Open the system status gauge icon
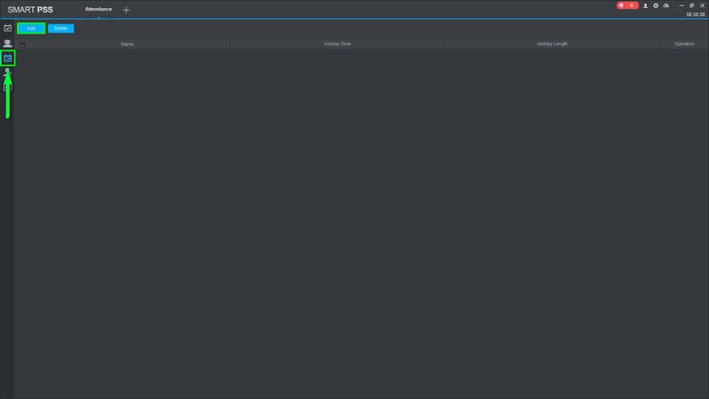The width and height of the screenshot is (709, 399). 666,6
